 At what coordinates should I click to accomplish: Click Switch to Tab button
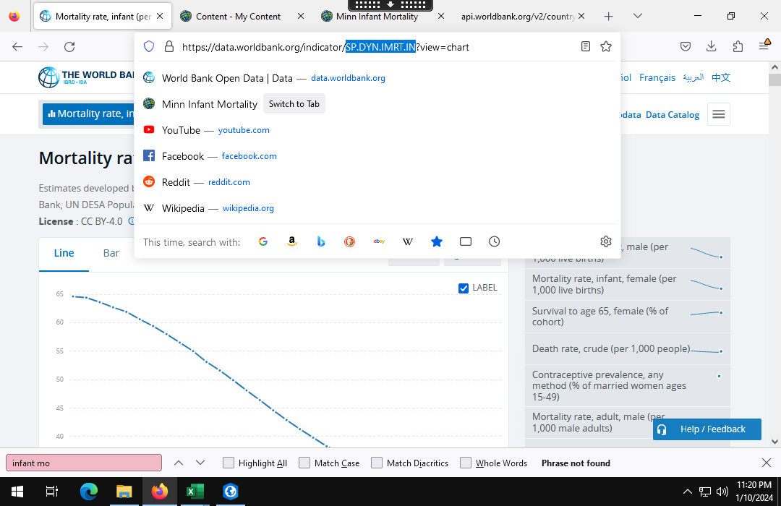click(x=294, y=104)
